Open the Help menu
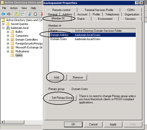The width and height of the screenshot is (147, 130). click(x=33, y=8)
